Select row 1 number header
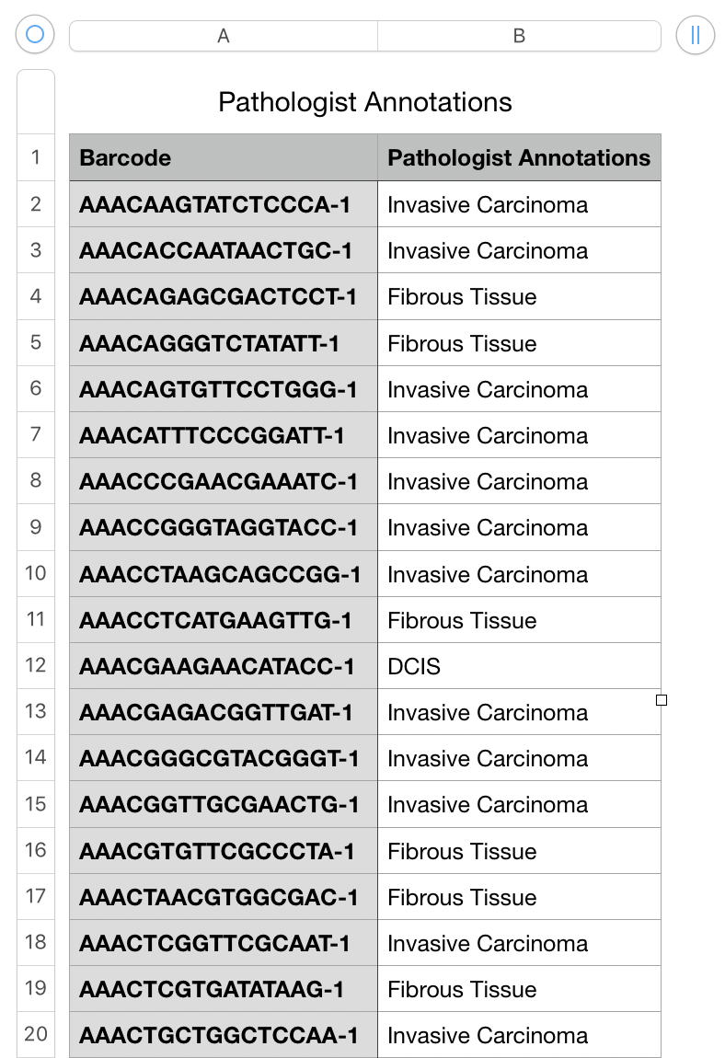The width and height of the screenshot is (725, 1058). (x=36, y=157)
